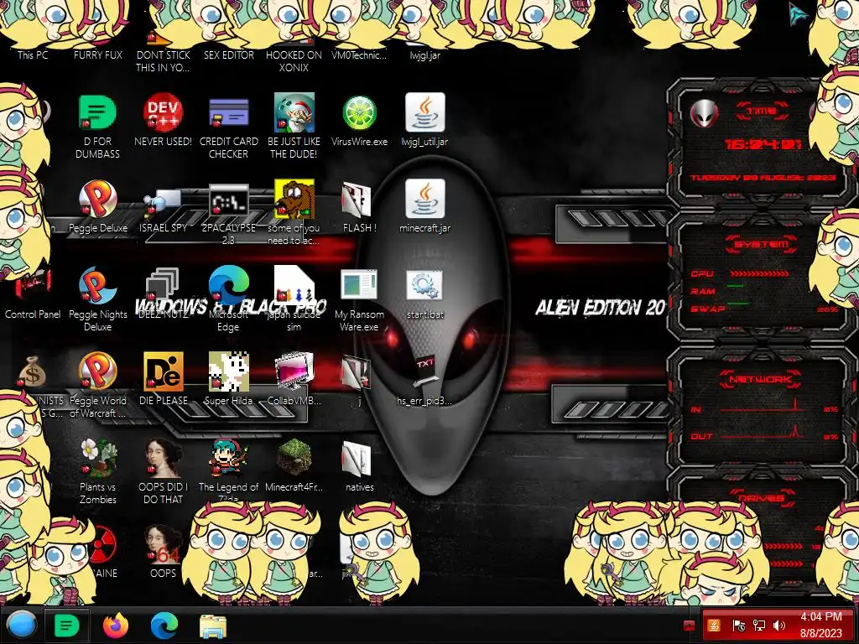Launch 2PACALYPSE 2.3 console shortcut
The height and width of the screenshot is (644, 859).
click(x=228, y=200)
